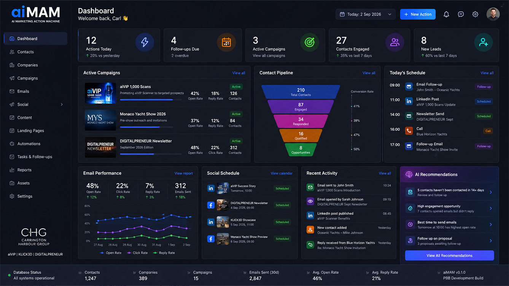Click the Follow-ups Due calendar icon

226,42
